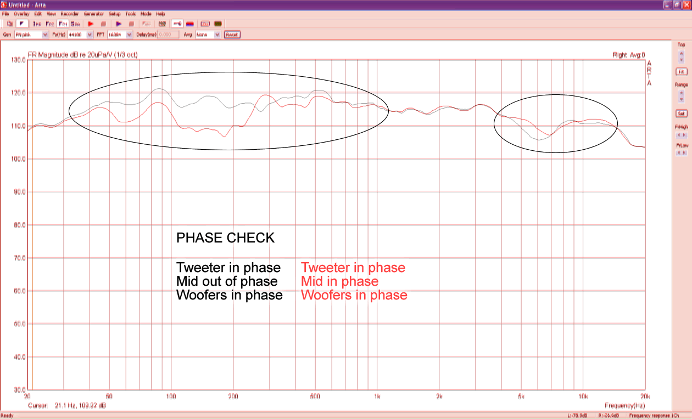Increase graph Top with up arrow
The image size is (692, 419).
(x=682, y=54)
